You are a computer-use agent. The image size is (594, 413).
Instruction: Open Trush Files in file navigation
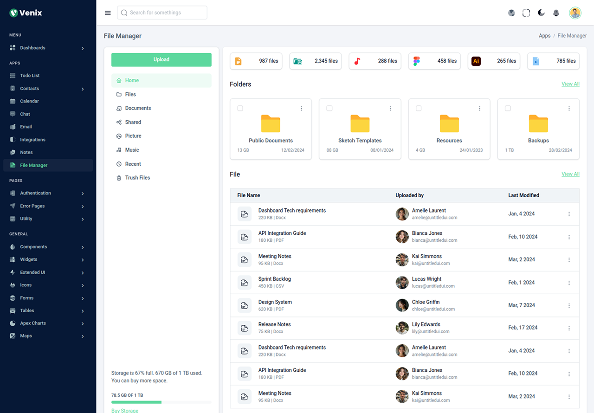coord(137,178)
